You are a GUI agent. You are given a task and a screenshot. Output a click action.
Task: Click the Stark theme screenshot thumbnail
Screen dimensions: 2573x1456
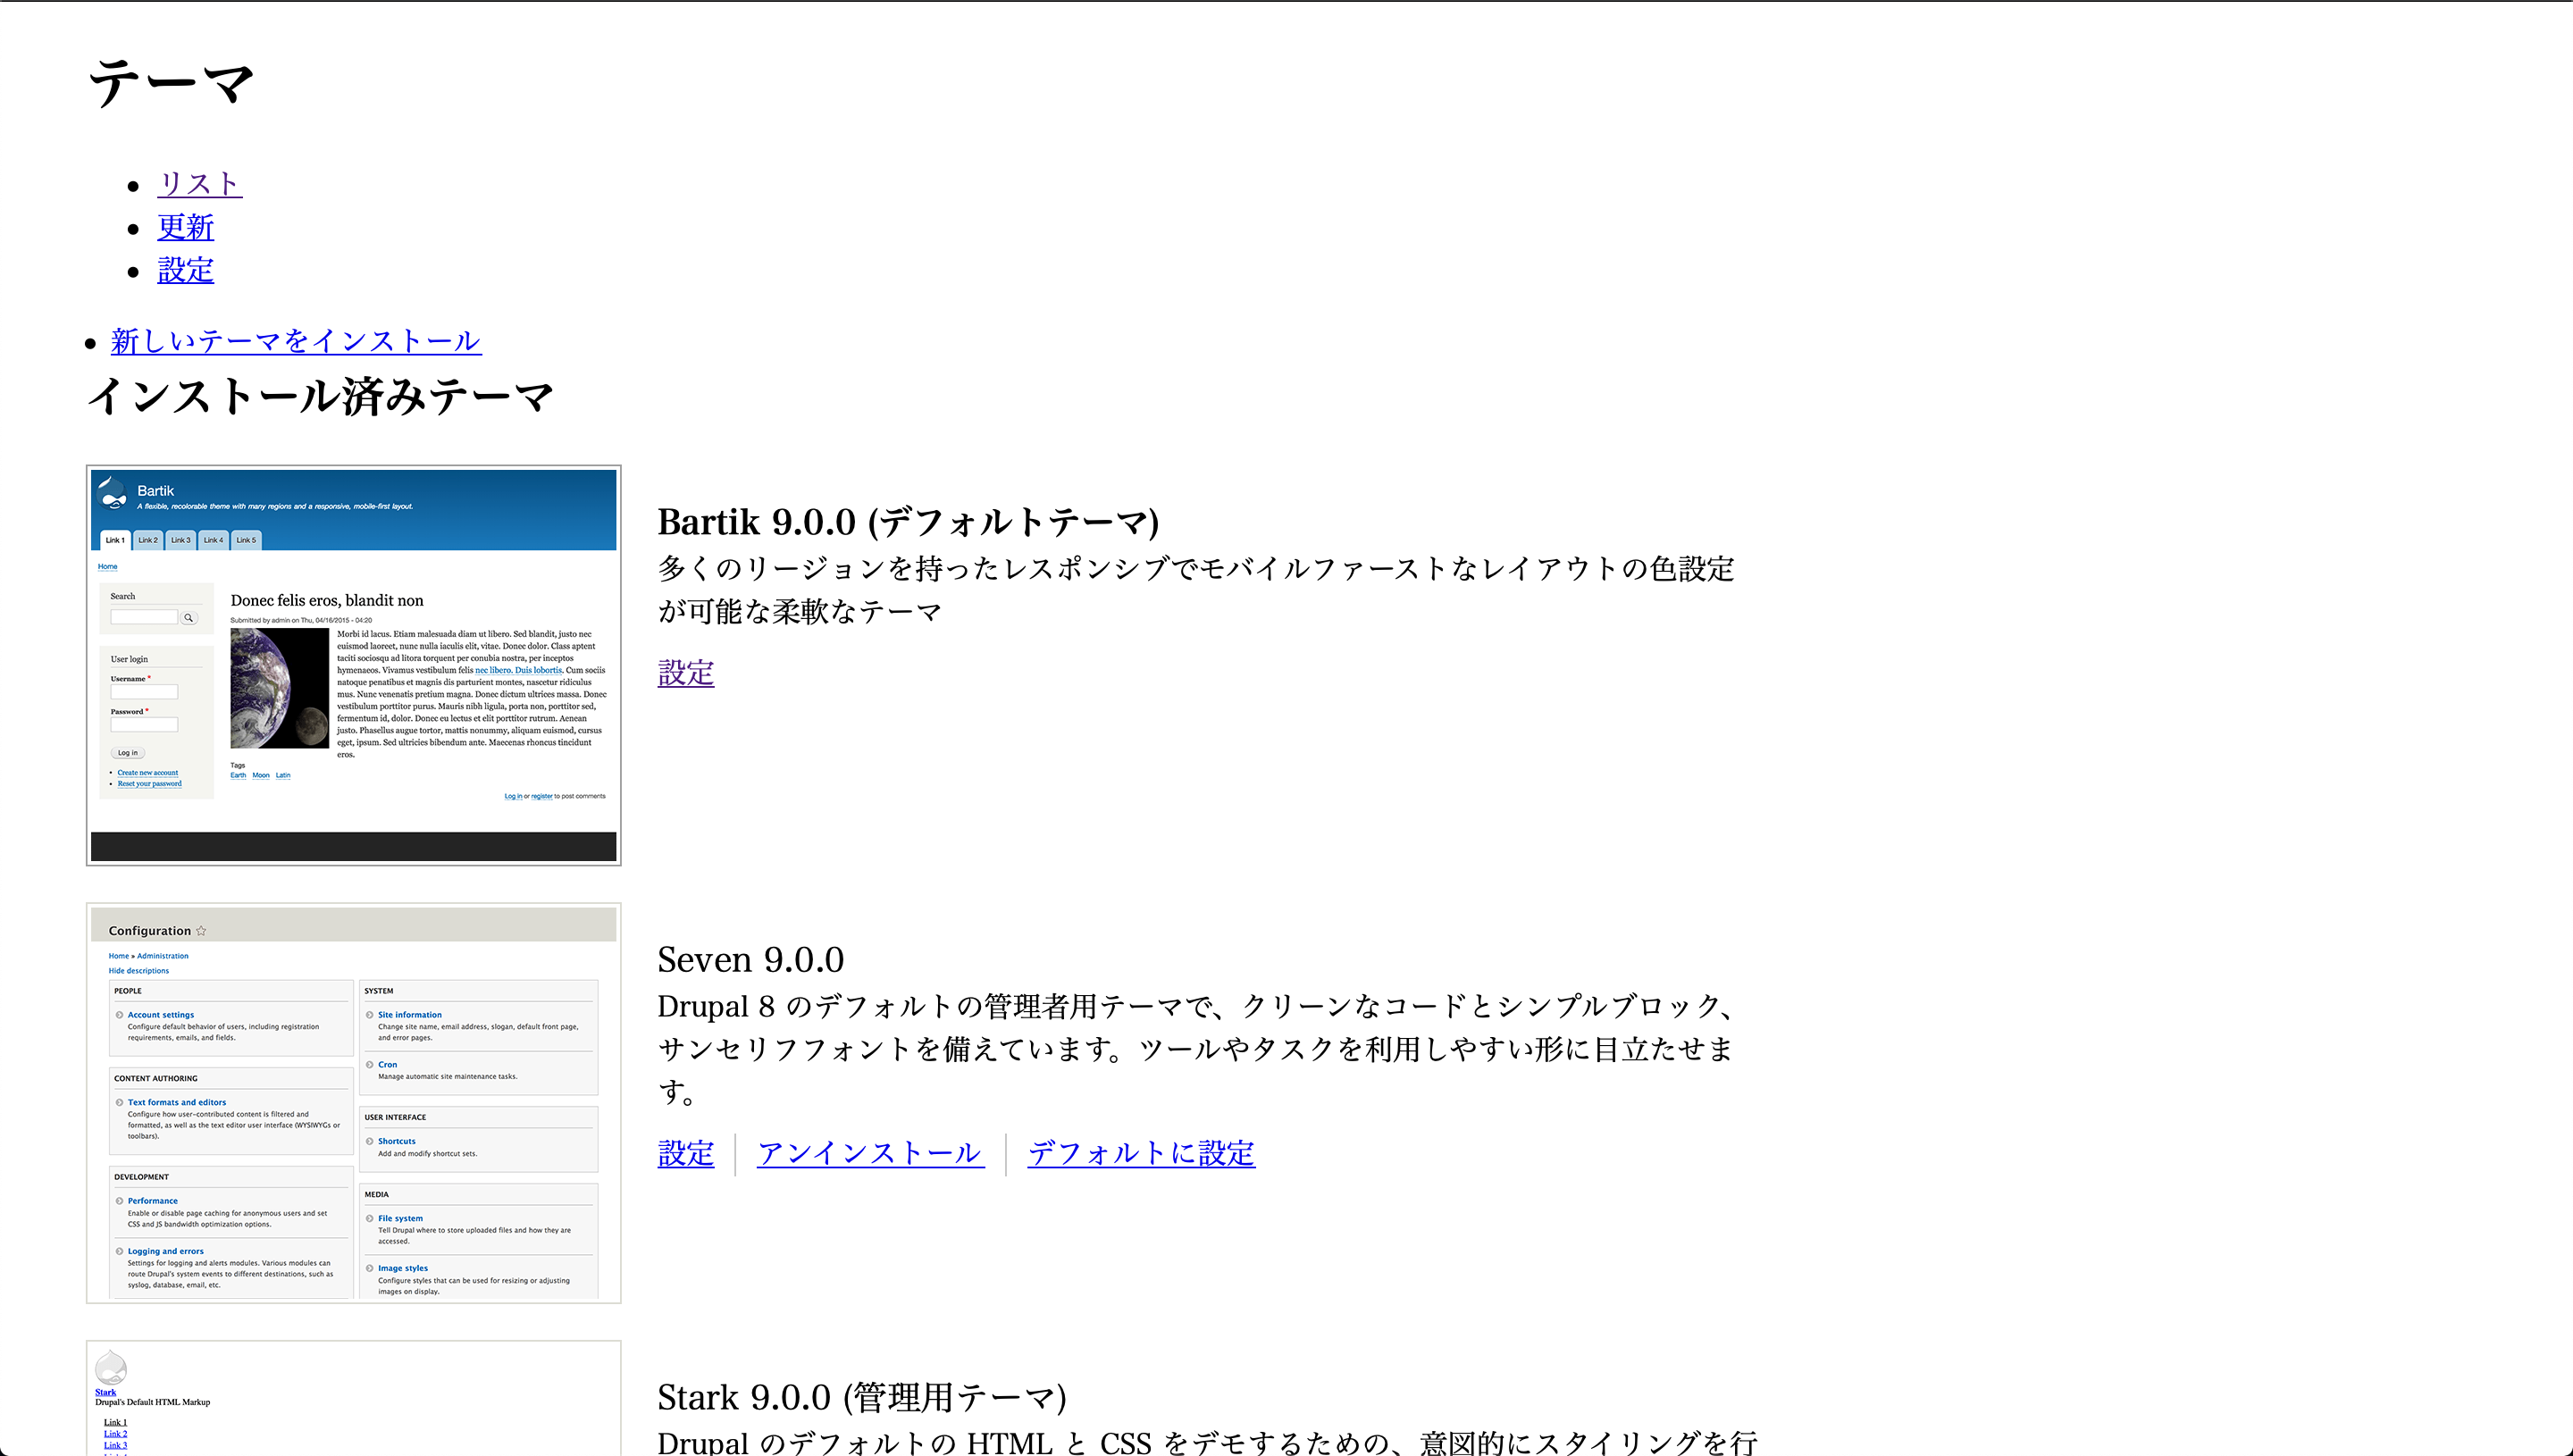click(x=354, y=1398)
